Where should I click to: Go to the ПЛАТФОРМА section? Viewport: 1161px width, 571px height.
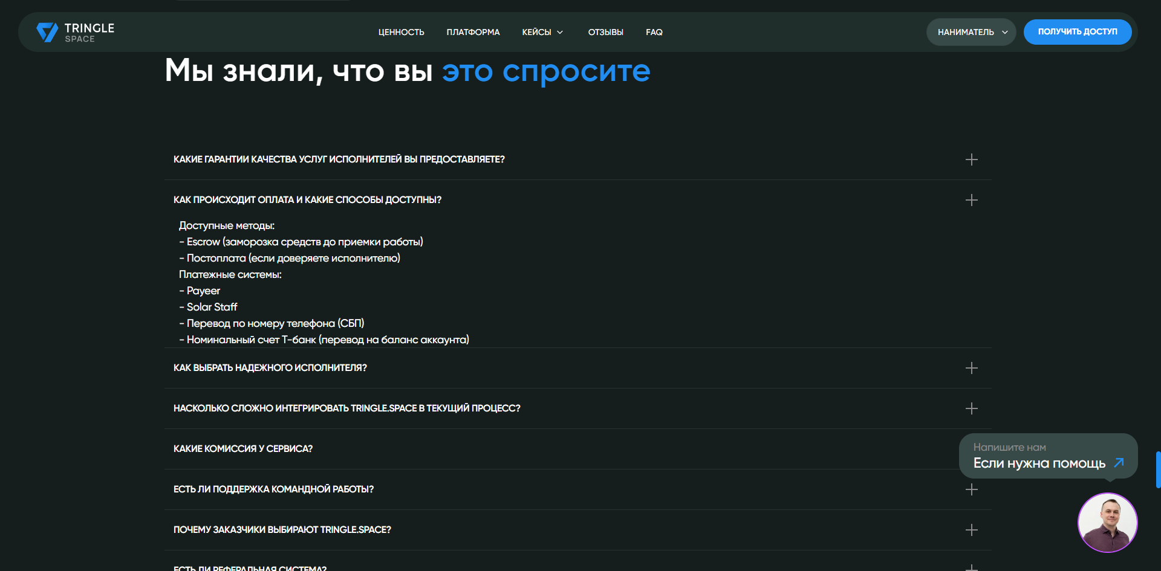(x=473, y=32)
